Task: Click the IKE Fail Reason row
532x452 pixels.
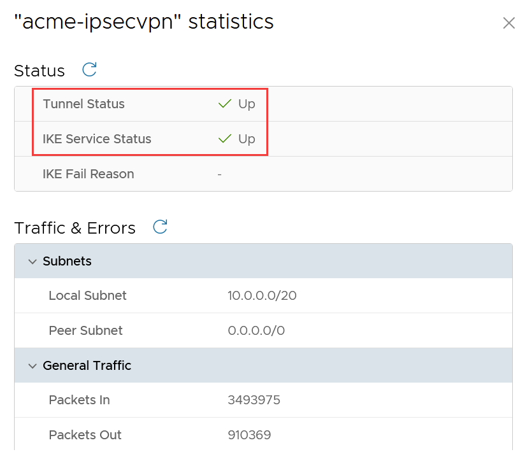Action: tap(88, 174)
